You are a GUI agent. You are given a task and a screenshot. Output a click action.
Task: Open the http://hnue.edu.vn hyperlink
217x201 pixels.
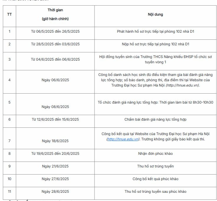point(123,139)
